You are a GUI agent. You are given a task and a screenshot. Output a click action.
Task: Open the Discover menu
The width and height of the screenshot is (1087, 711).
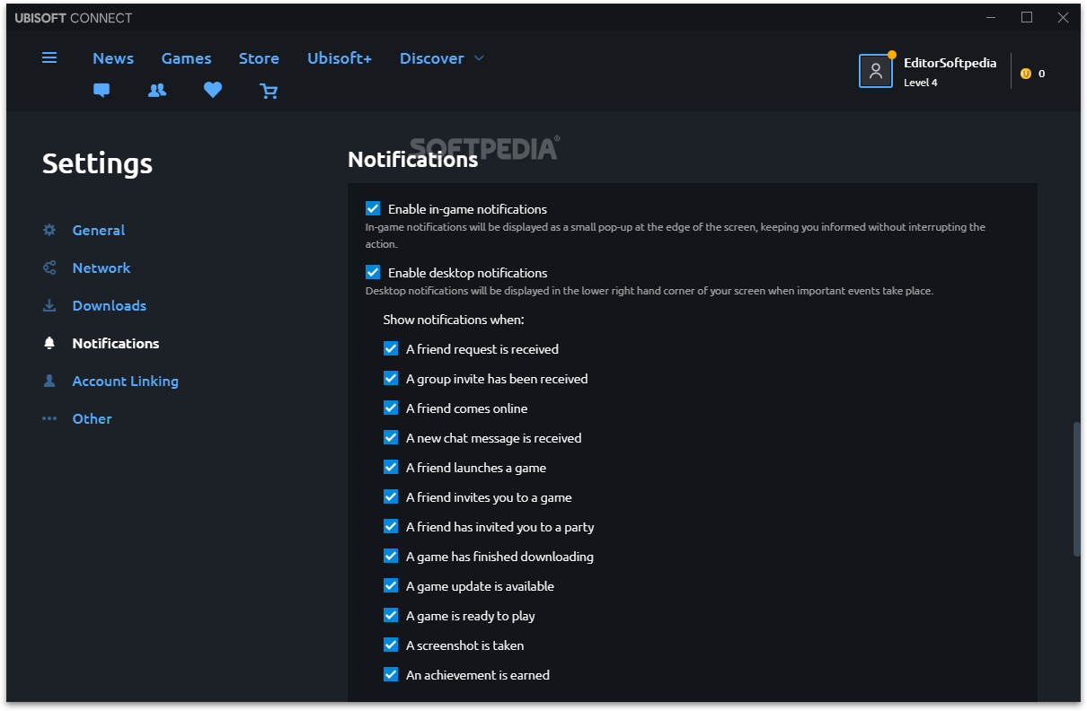[432, 58]
